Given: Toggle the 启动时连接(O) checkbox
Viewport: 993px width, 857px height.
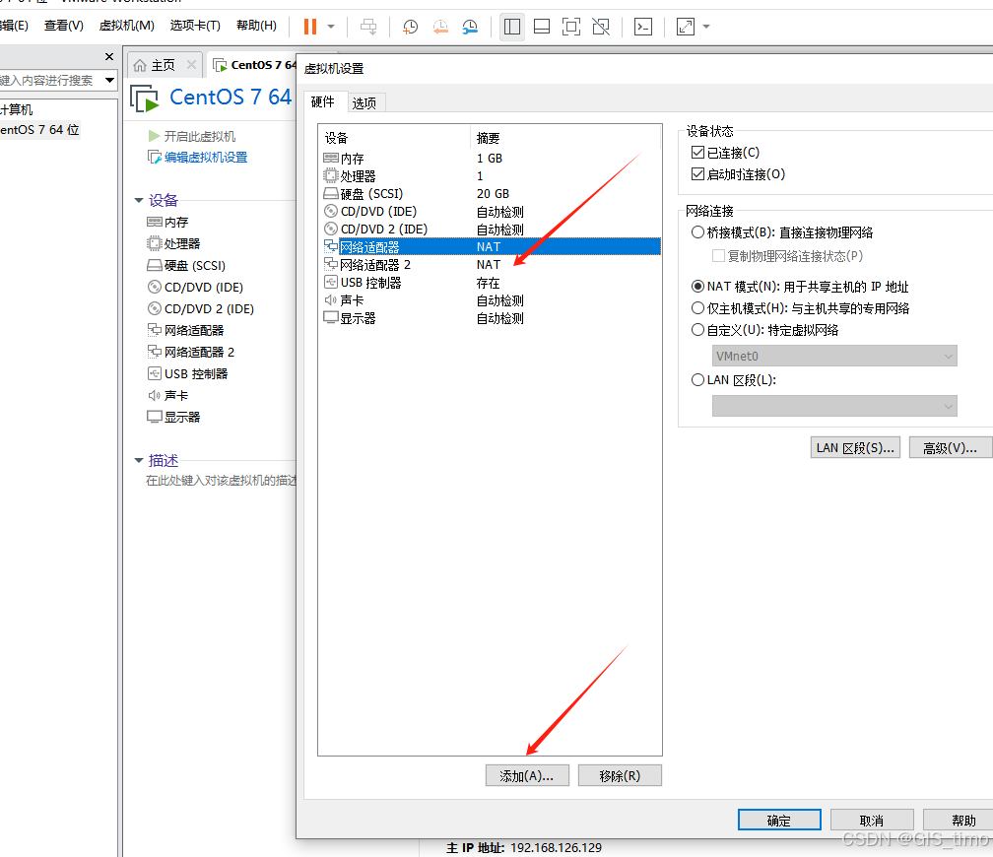Looking at the screenshot, I should pos(697,174).
